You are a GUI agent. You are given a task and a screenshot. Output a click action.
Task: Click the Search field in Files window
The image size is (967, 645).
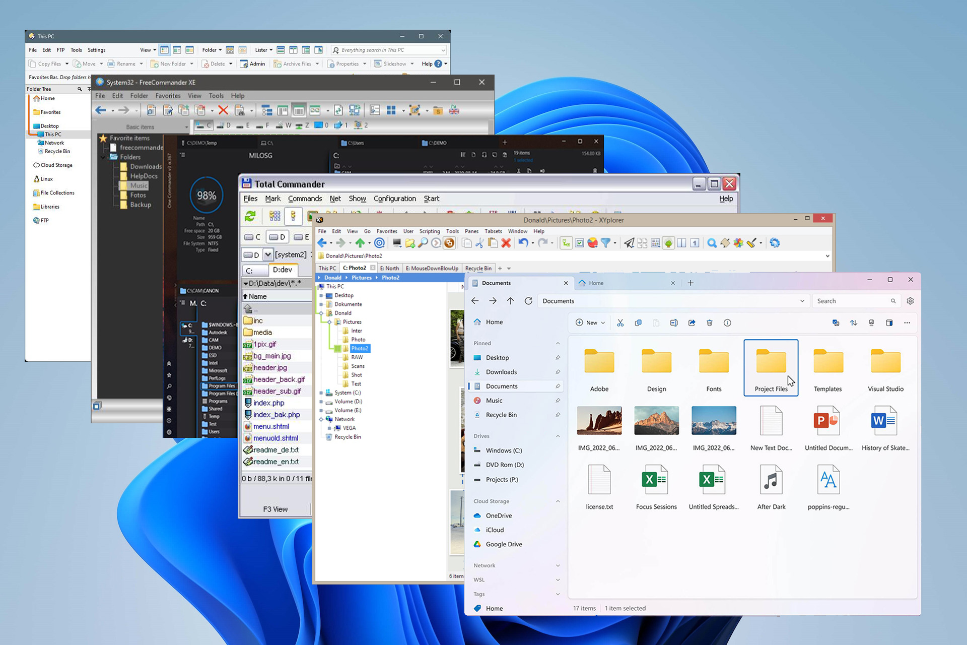tap(856, 301)
